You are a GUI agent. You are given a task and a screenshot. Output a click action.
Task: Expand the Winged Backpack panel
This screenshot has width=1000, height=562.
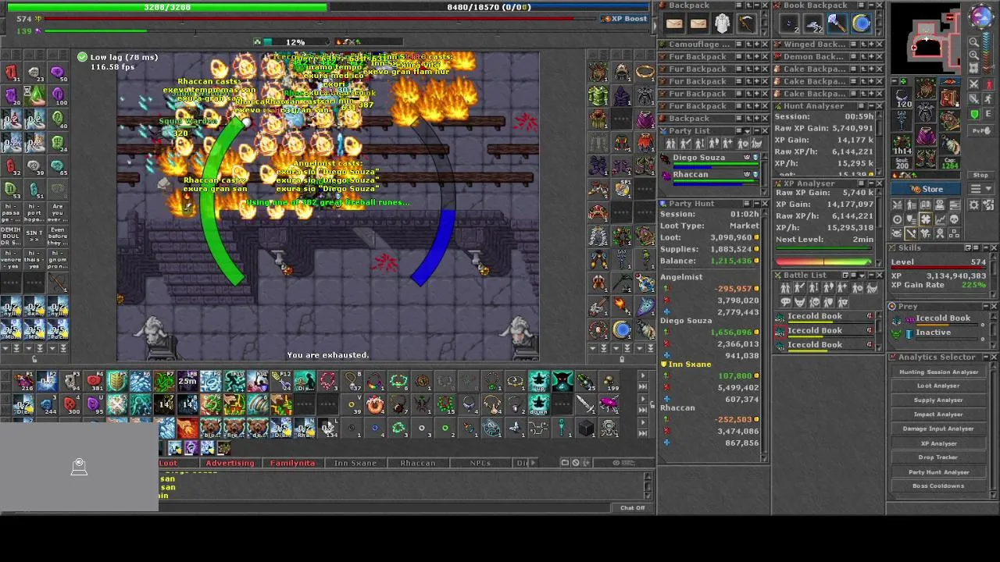click(871, 44)
